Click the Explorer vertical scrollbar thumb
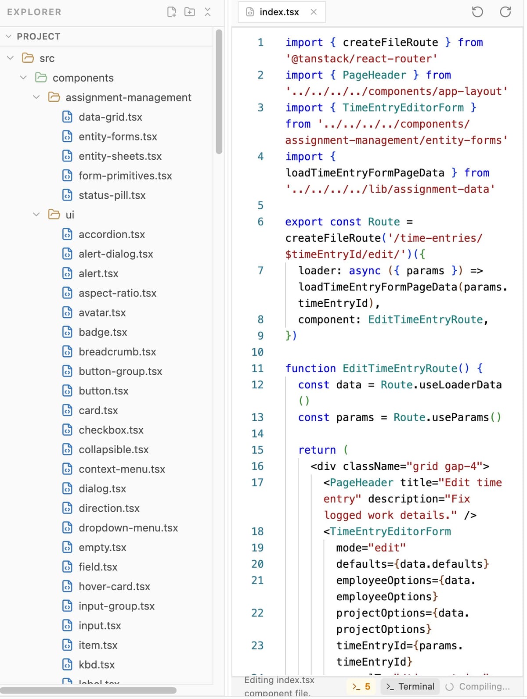 [219, 91]
